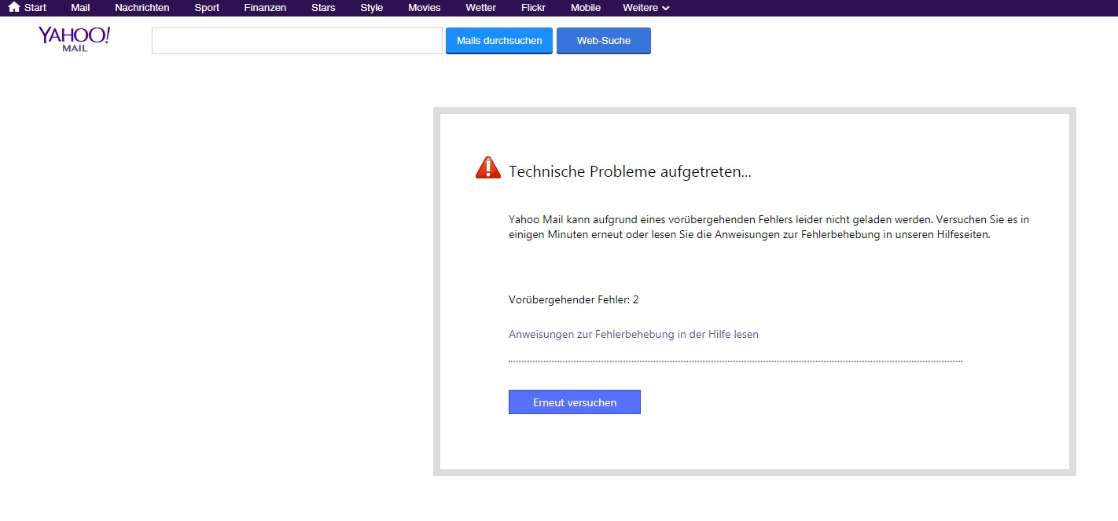This screenshot has height=521, width=1118.
Task: Click the Start text link
Action: (35, 8)
